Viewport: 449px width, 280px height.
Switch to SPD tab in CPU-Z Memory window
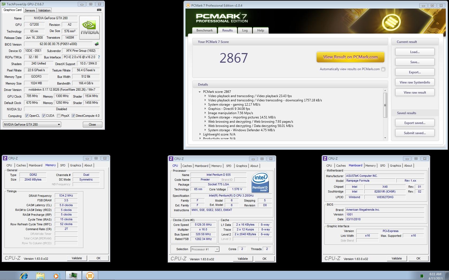coord(63,165)
